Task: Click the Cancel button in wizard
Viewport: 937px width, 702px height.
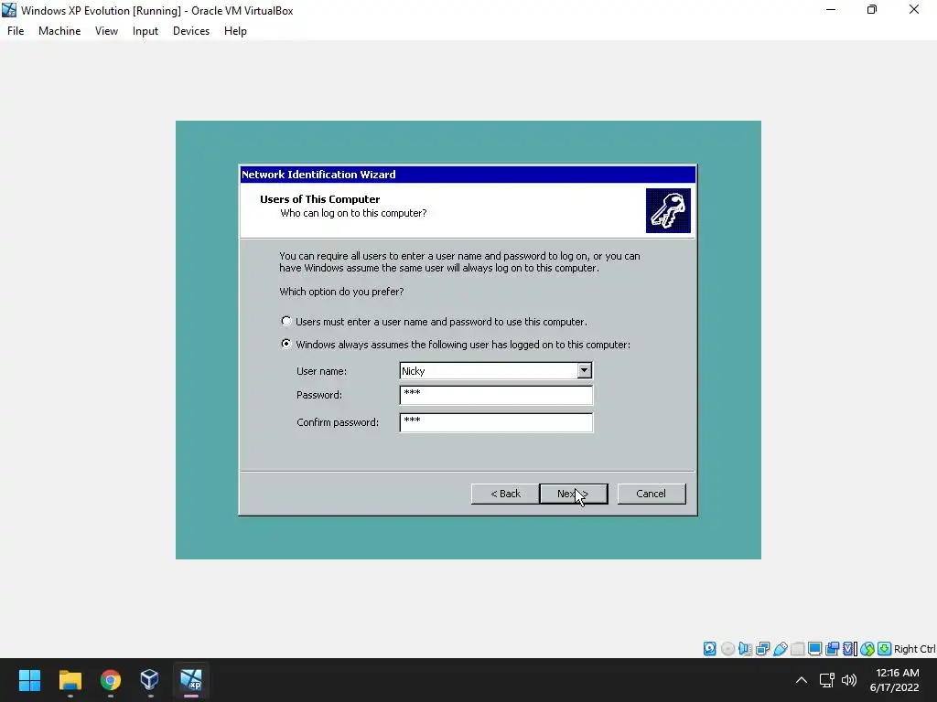Action: coord(651,494)
